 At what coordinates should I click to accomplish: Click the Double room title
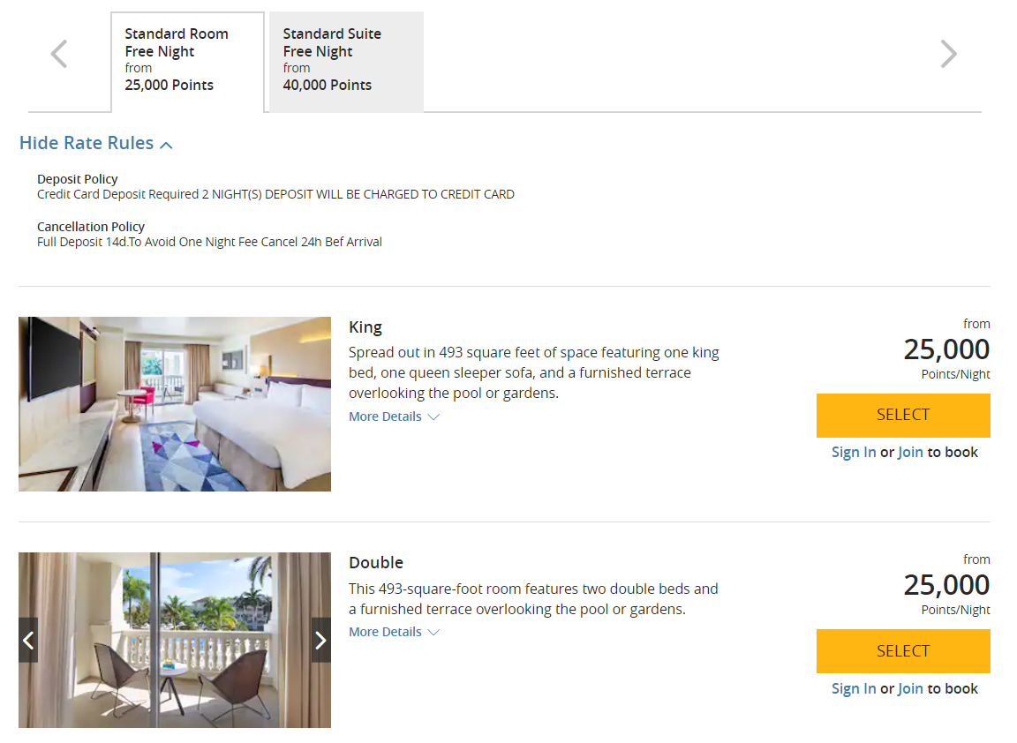376,563
